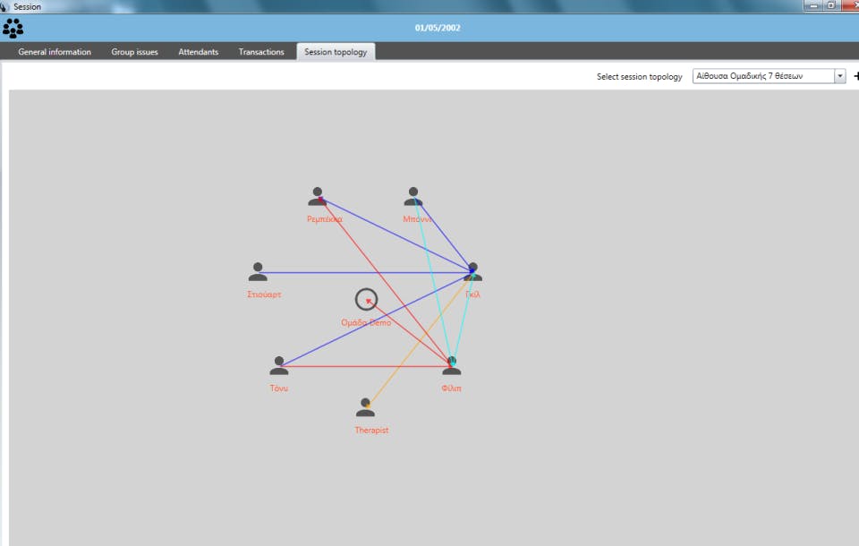
Task: Open the Αίθουσα Ομαδικής 7 θέσεων combo box
Action: pyautogui.click(x=769, y=76)
